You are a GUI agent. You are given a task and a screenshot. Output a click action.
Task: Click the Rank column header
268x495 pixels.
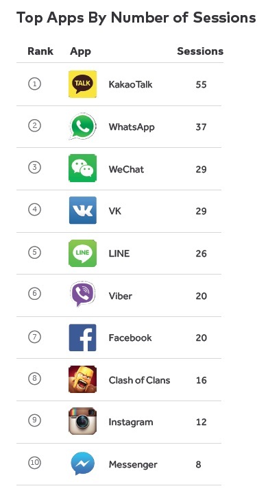[x=40, y=51]
